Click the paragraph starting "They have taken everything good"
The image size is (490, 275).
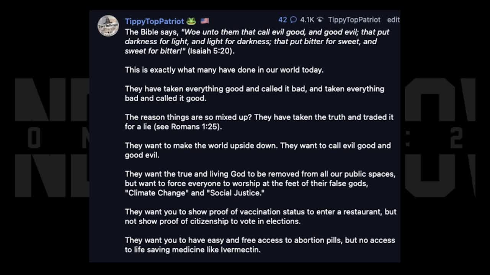coord(254,93)
